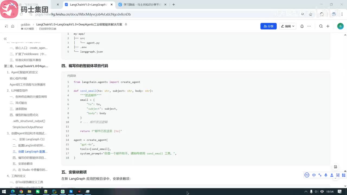
Task: Go to outline item 1、Agent(智能体)的定义
Action: [23, 72]
